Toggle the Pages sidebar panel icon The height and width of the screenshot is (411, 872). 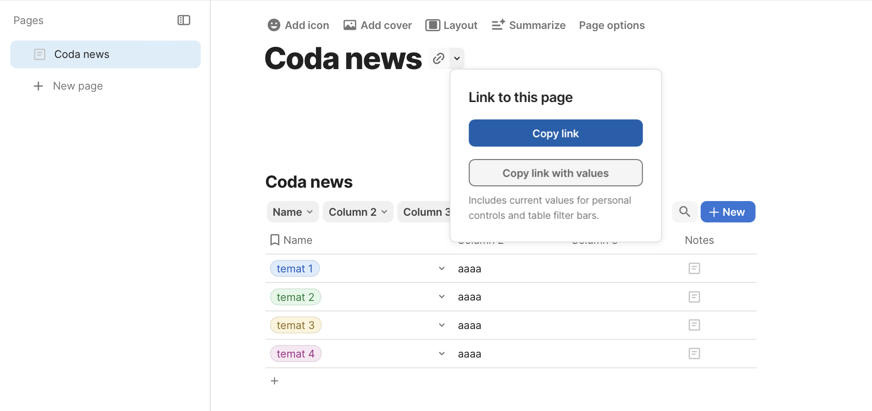click(183, 20)
